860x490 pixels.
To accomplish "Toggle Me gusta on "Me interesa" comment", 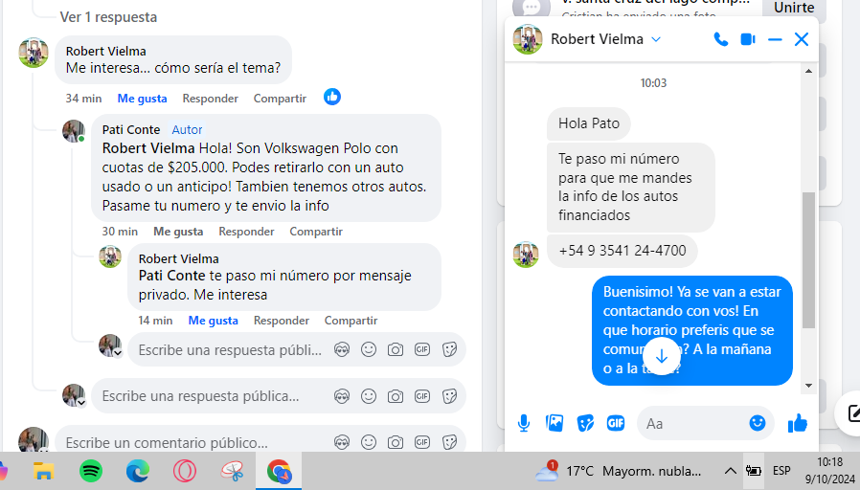I will coord(142,99).
